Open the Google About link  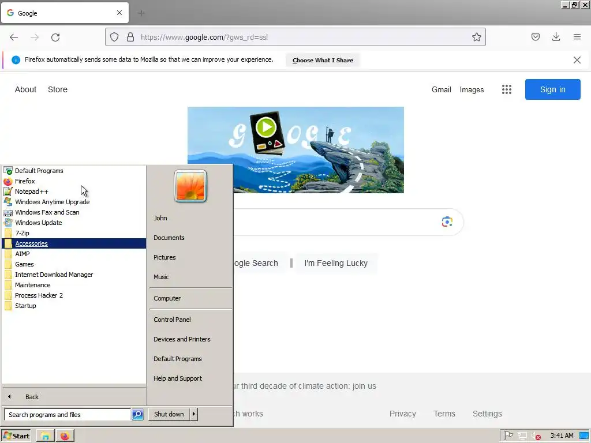pyautogui.click(x=25, y=89)
